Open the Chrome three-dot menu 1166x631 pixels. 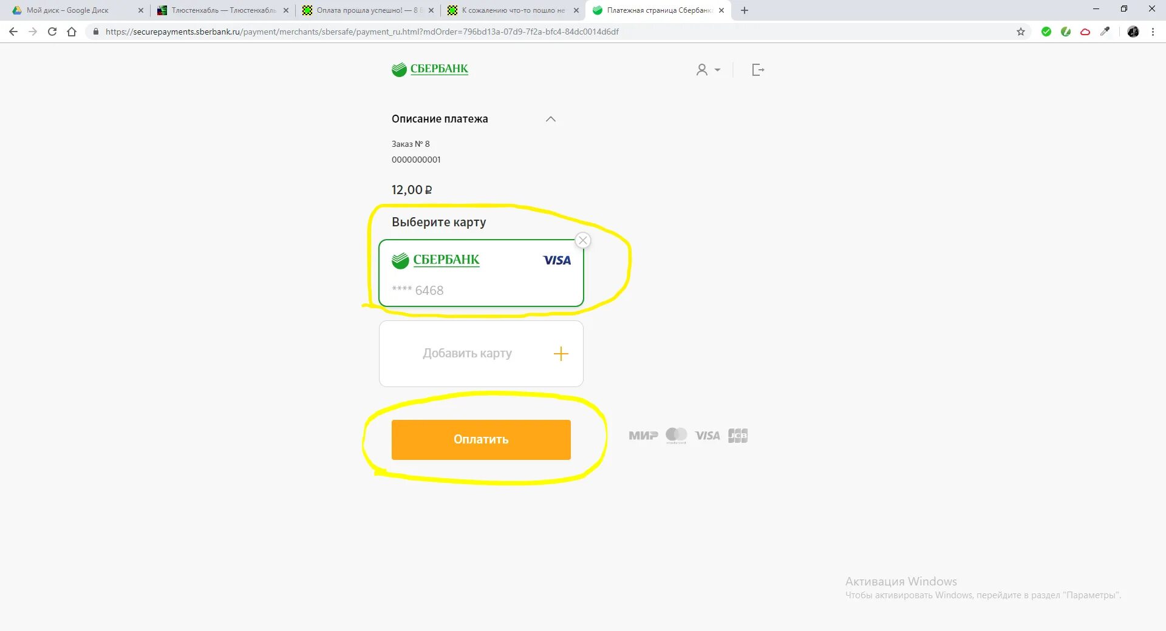1153,32
